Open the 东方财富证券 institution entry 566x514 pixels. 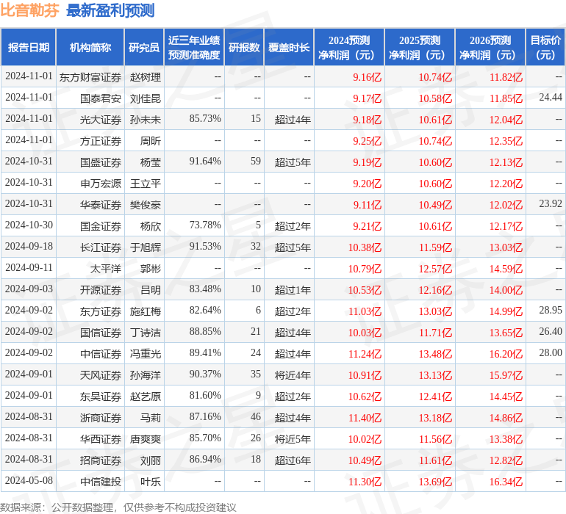(x=90, y=76)
